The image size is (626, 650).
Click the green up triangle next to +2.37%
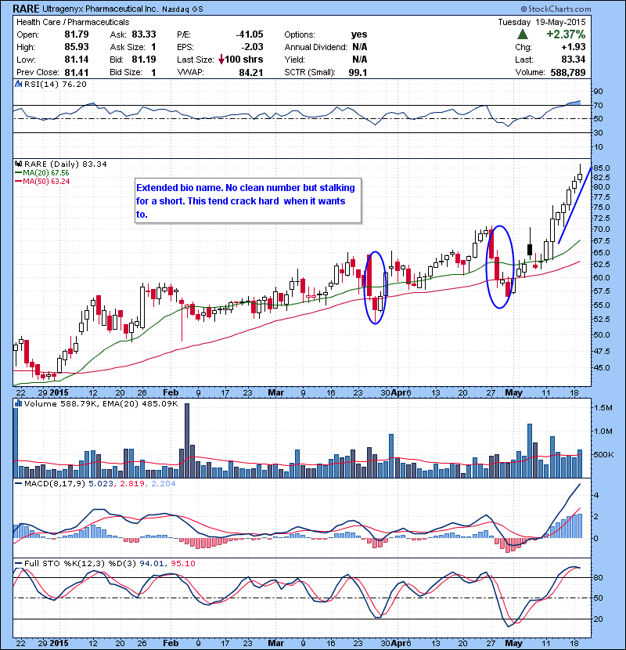coord(523,34)
